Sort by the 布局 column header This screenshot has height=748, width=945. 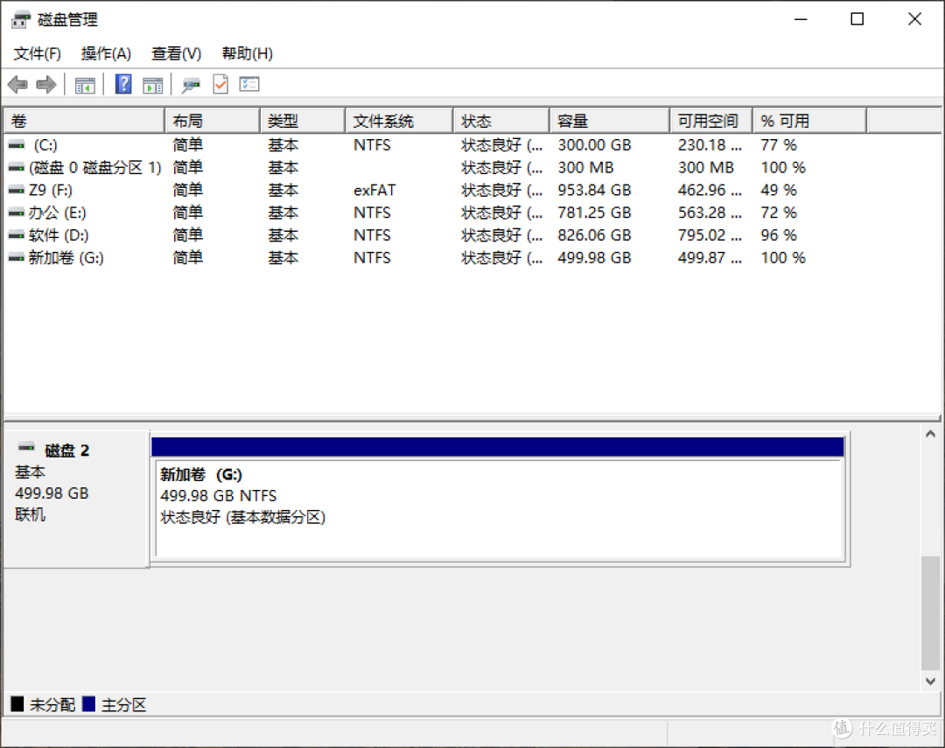pos(212,121)
